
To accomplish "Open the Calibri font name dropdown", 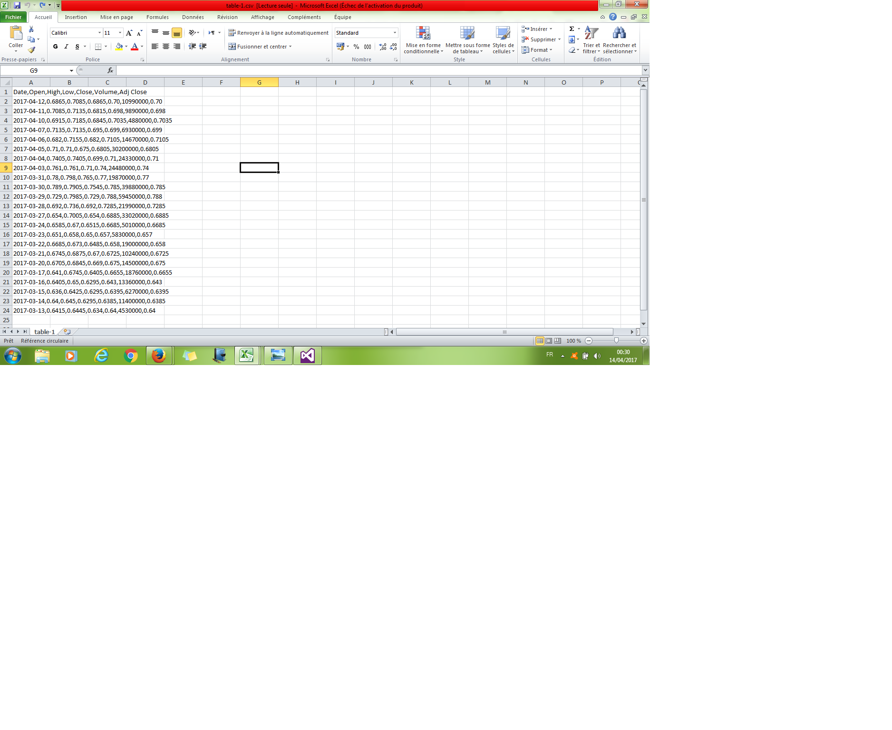I will coord(99,33).
